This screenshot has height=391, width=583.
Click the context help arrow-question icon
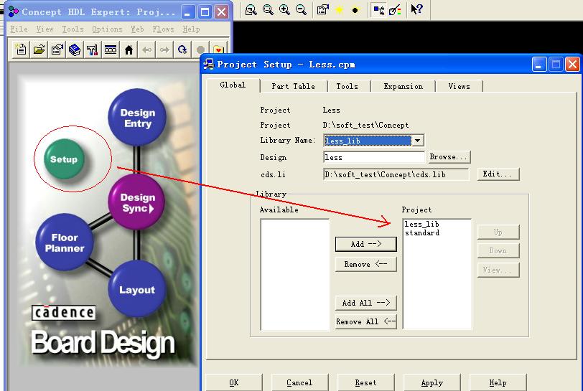[x=417, y=9]
